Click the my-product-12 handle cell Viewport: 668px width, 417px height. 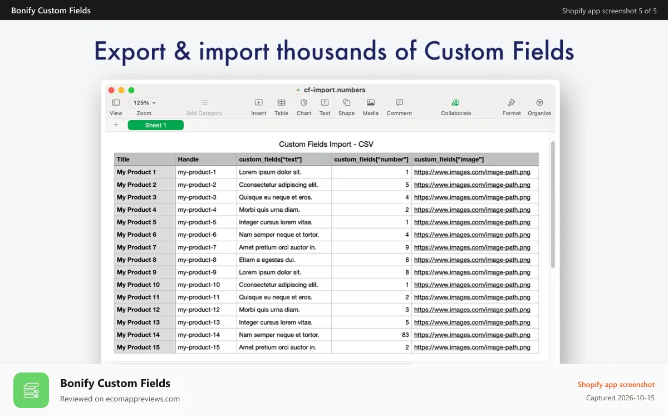click(206, 310)
